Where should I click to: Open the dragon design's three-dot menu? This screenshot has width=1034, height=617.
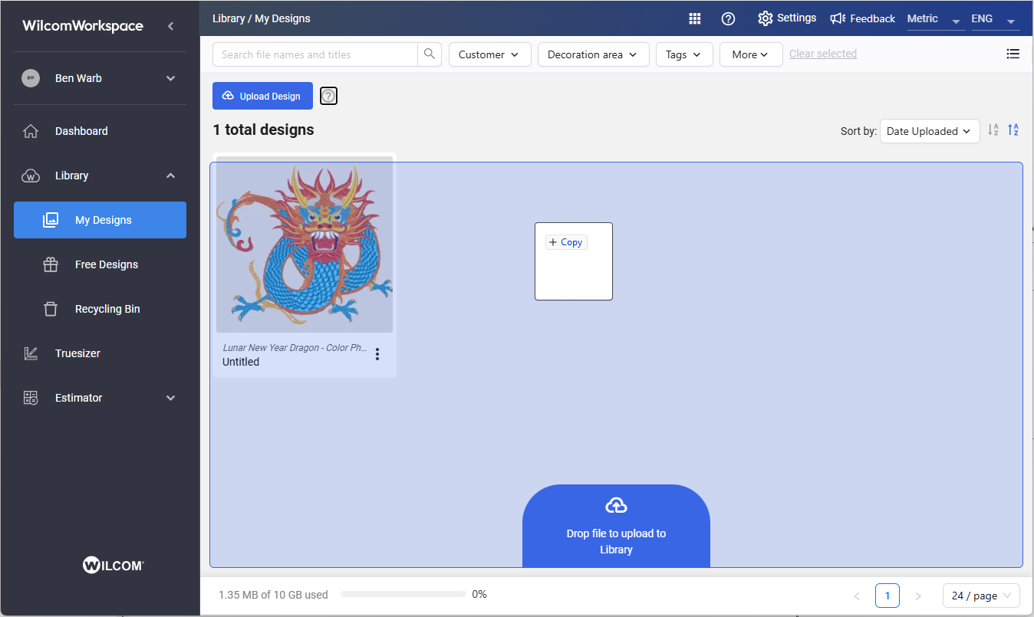point(377,354)
